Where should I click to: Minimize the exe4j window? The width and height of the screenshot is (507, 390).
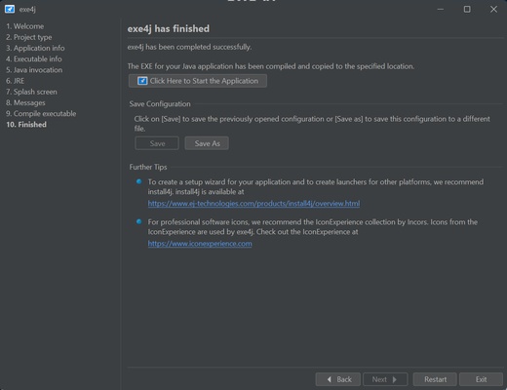441,9
